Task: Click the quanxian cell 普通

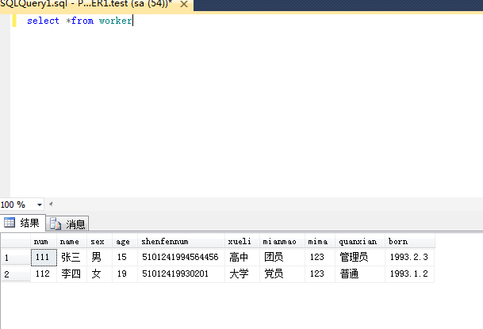Action: [x=360, y=274]
